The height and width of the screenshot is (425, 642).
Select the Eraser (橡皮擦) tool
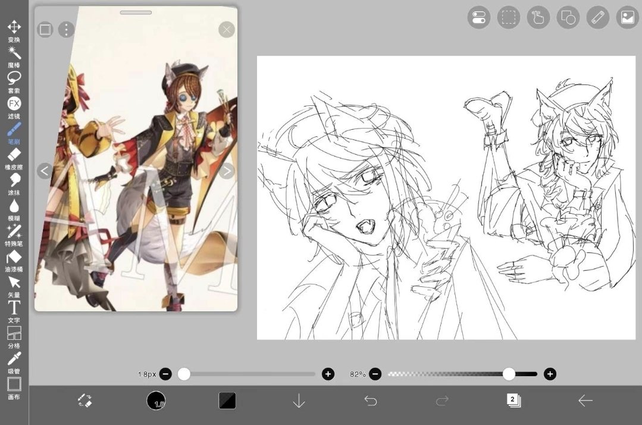(x=14, y=159)
